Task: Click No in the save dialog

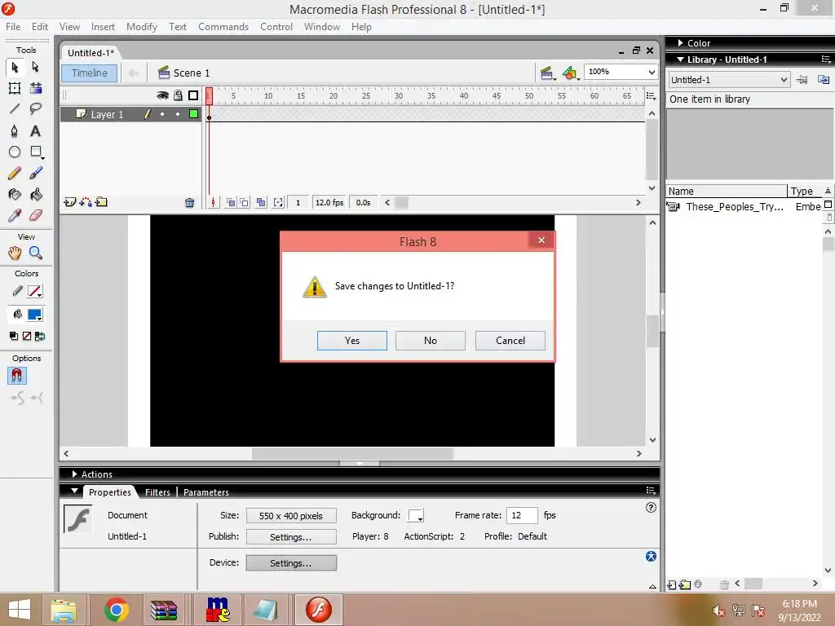Action: (x=431, y=341)
